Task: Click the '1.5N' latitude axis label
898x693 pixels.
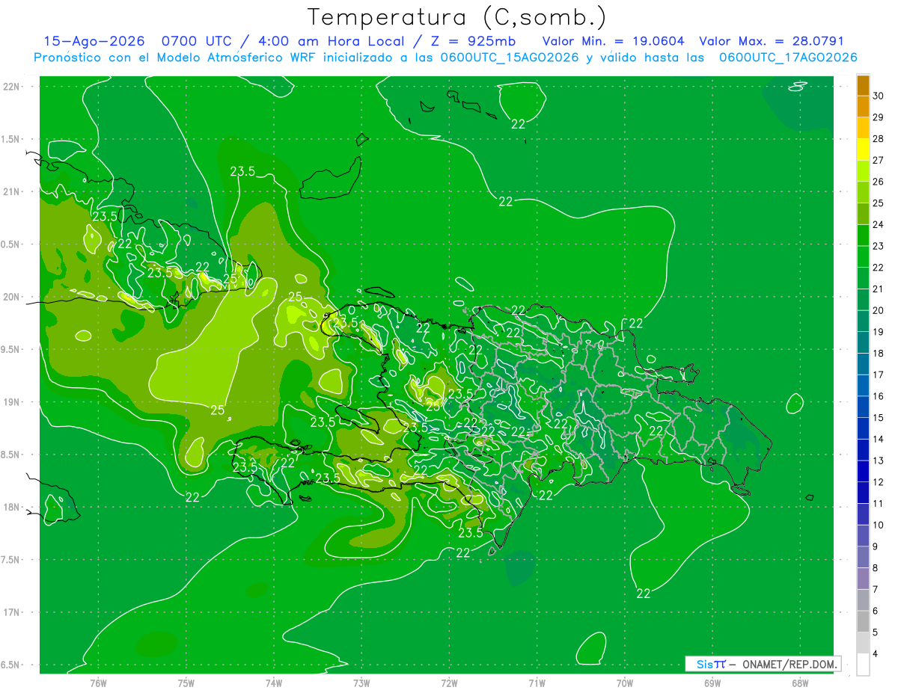Action: tap(11, 139)
